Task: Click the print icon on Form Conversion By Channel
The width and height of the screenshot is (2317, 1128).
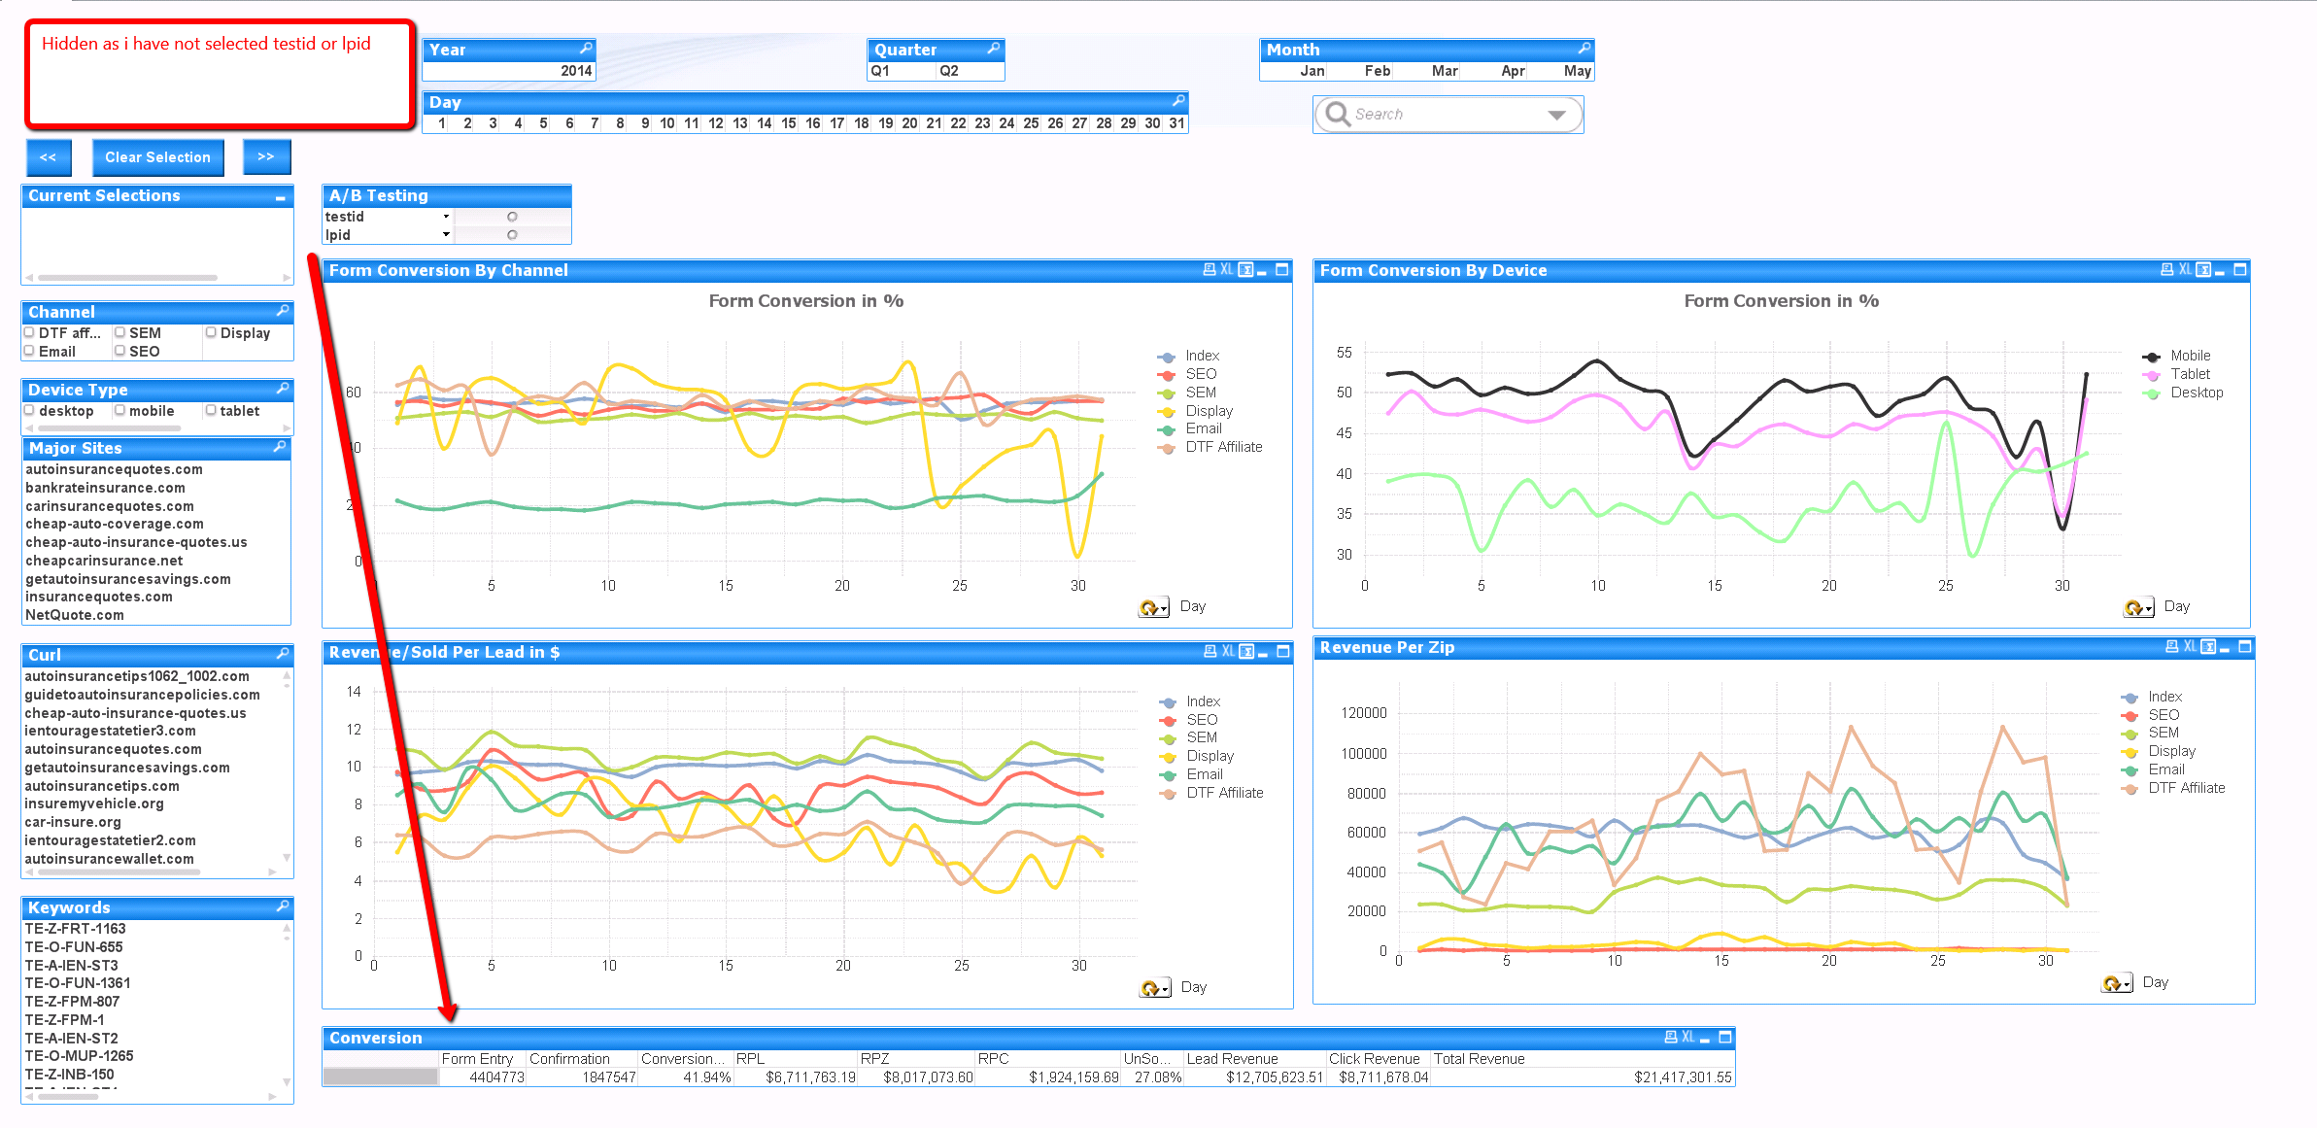Action: [x=1210, y=270]
